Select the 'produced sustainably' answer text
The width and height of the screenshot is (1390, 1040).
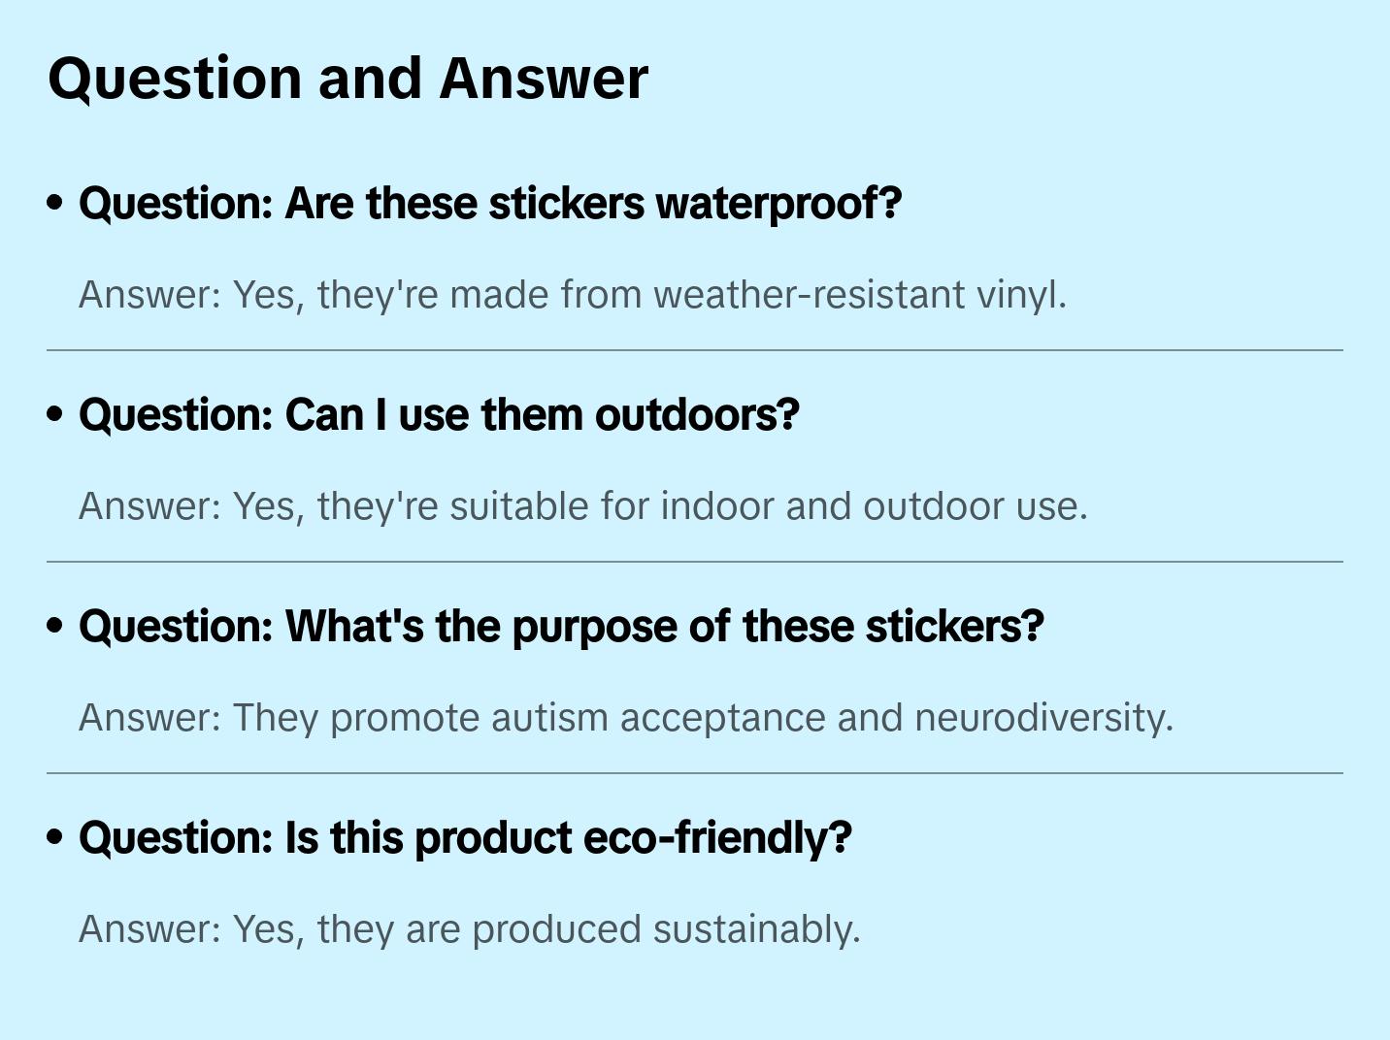[x=470, y=929]
